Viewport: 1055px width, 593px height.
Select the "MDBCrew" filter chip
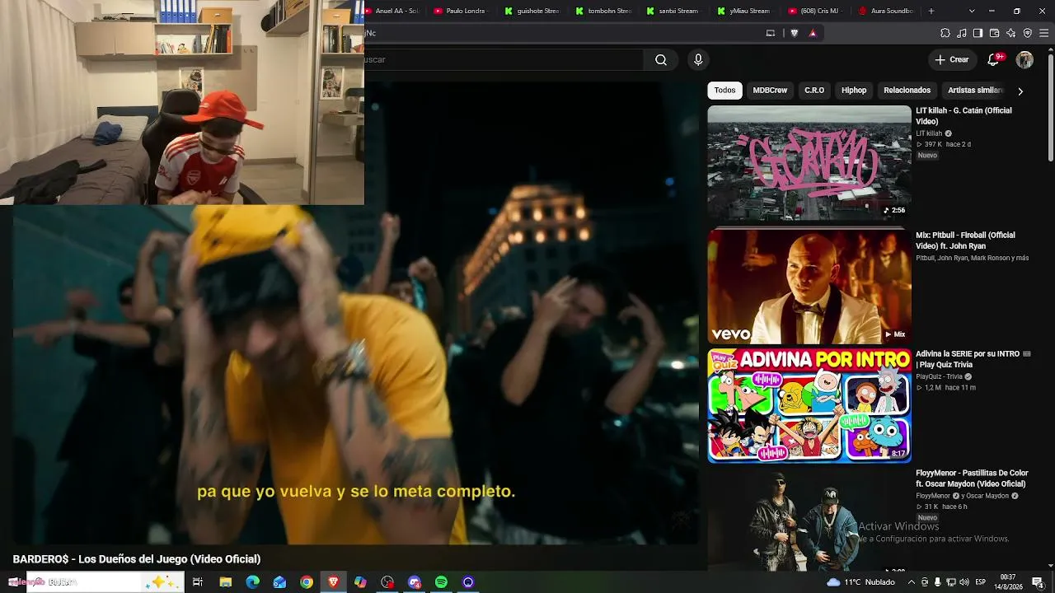[x=770, y=91]
